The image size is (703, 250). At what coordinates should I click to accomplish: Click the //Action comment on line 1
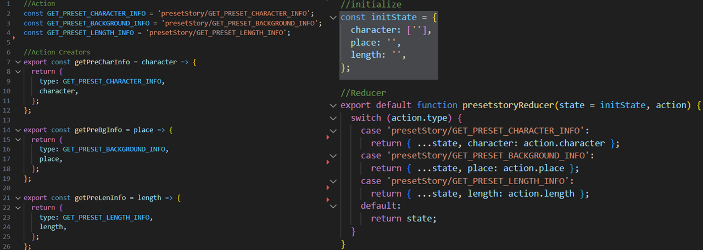40,4
